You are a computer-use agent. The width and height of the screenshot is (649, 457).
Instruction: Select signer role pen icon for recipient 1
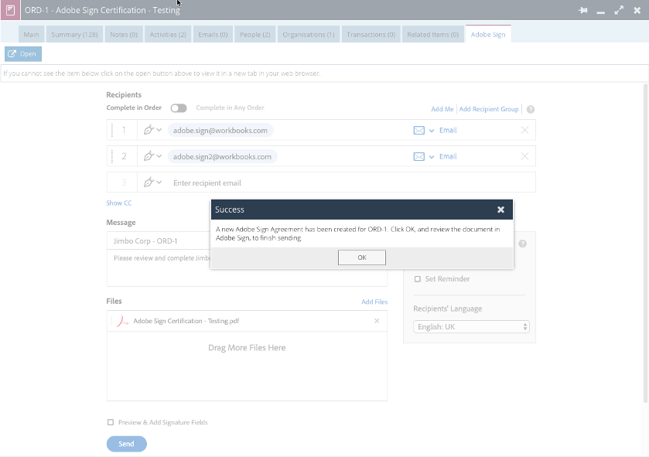[x=149, y=130]
